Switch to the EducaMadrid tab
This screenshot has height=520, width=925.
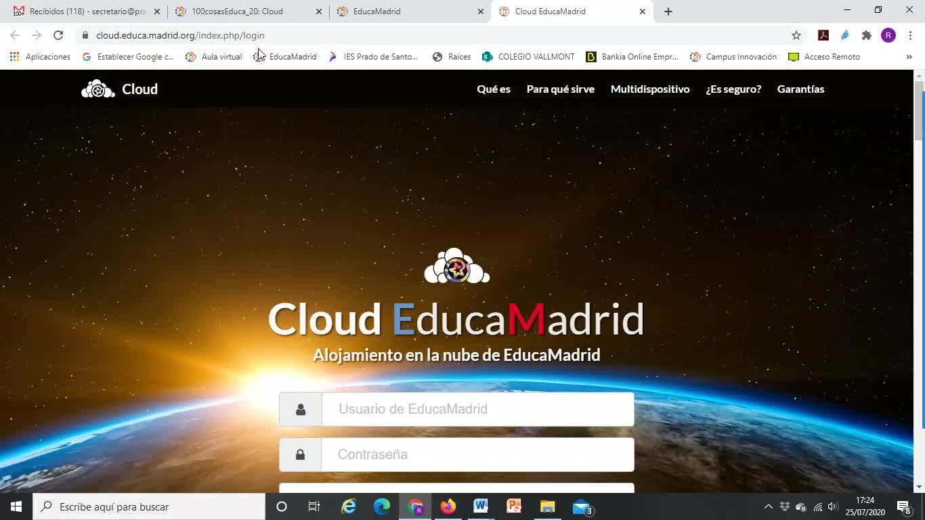(410, 12)
